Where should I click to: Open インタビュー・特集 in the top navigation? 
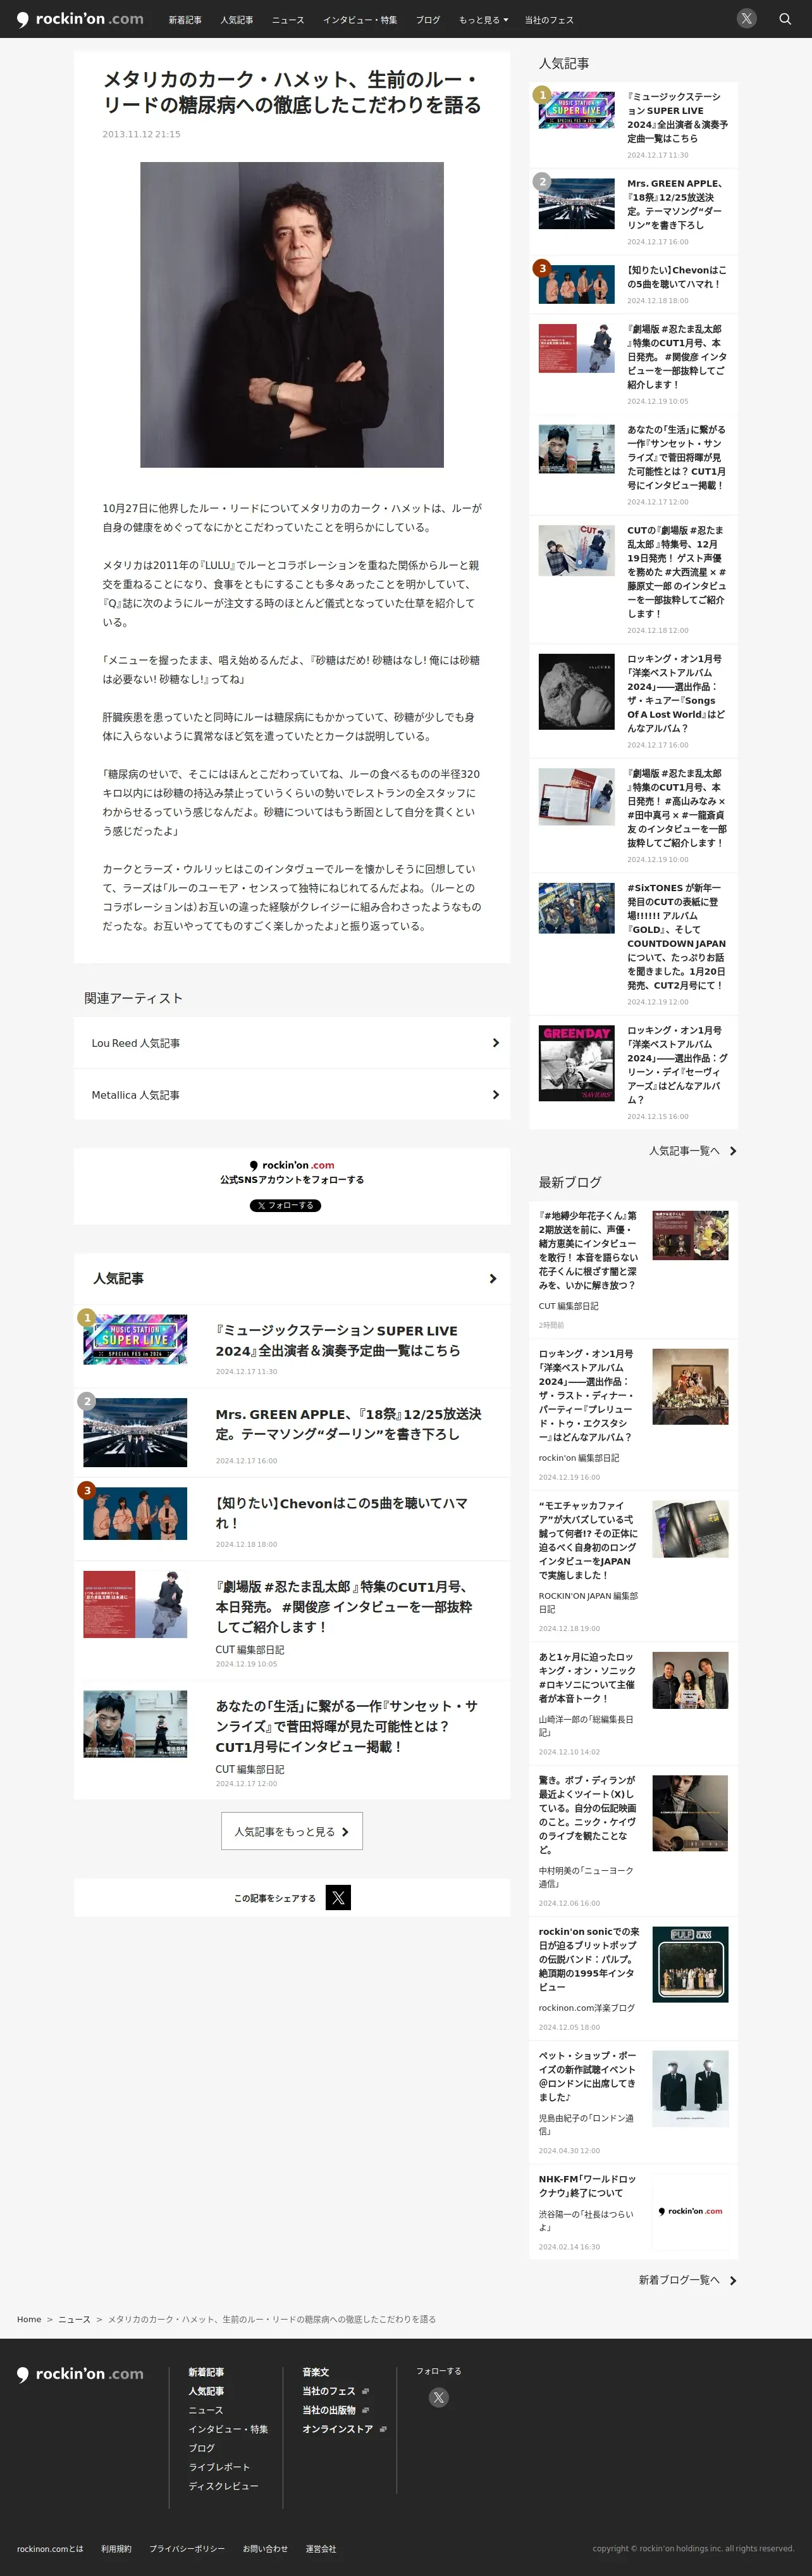pyautogui.click(x=360, y=20)
